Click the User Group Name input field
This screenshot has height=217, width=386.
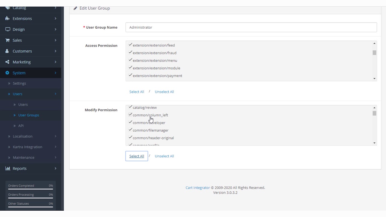(251, 27)
